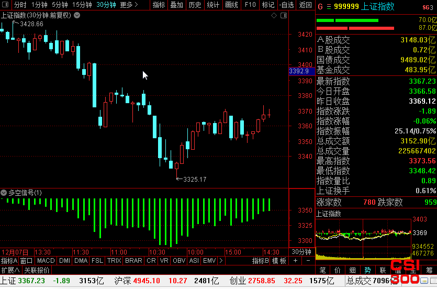This screenshot has height=289, width=437.
Task: Click the 上证指数 name in the header
Action: click(377, 6)
